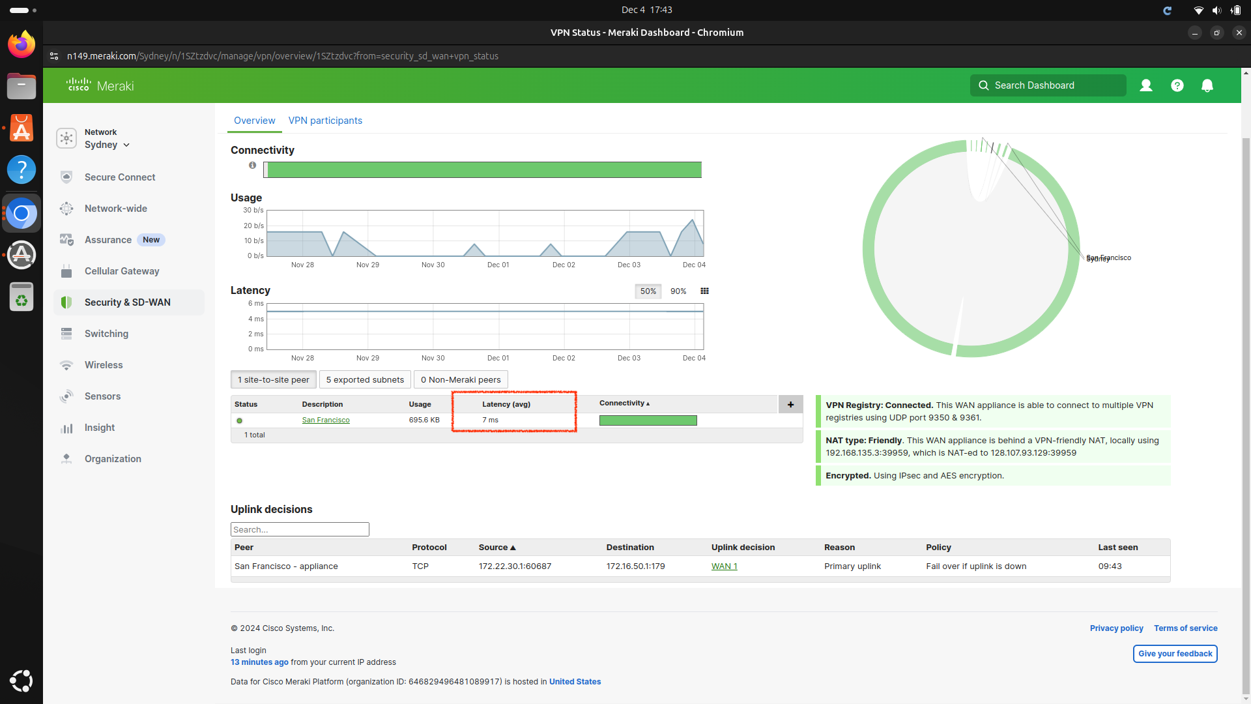Screen dimensions: 1251x704
Task: Open the San Francisco peer link
Action: click(326, 420)
